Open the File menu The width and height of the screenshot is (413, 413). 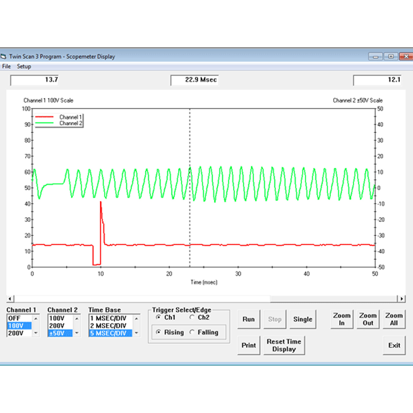tap(6, 66)
